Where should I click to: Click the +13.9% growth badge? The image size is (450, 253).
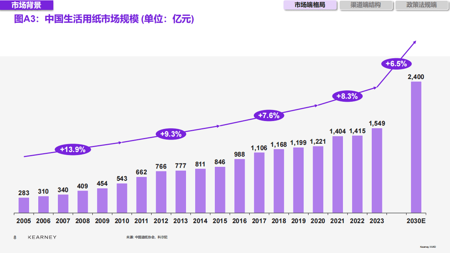coord(73,149)
